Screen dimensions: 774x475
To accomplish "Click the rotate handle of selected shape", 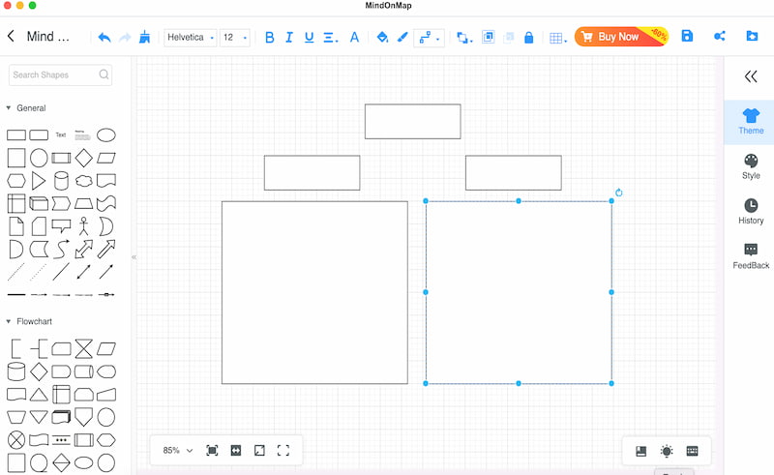I will click(x=619, y=193).
